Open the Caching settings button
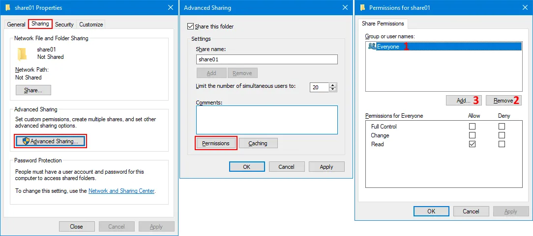The image size is (533, 236). click(x=258, y=143)
